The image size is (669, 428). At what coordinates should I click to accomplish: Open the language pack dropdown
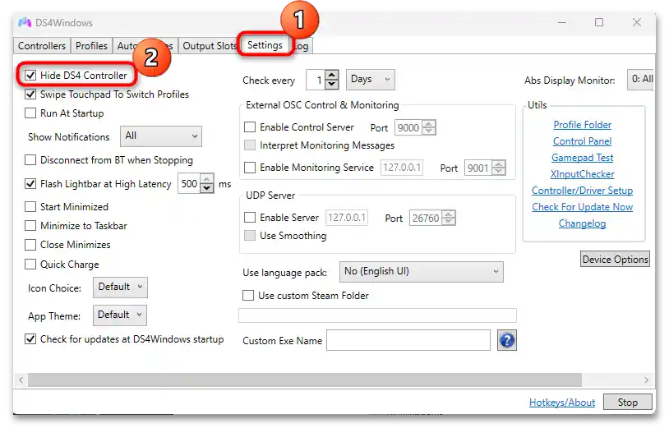click(x=421, y=272)
